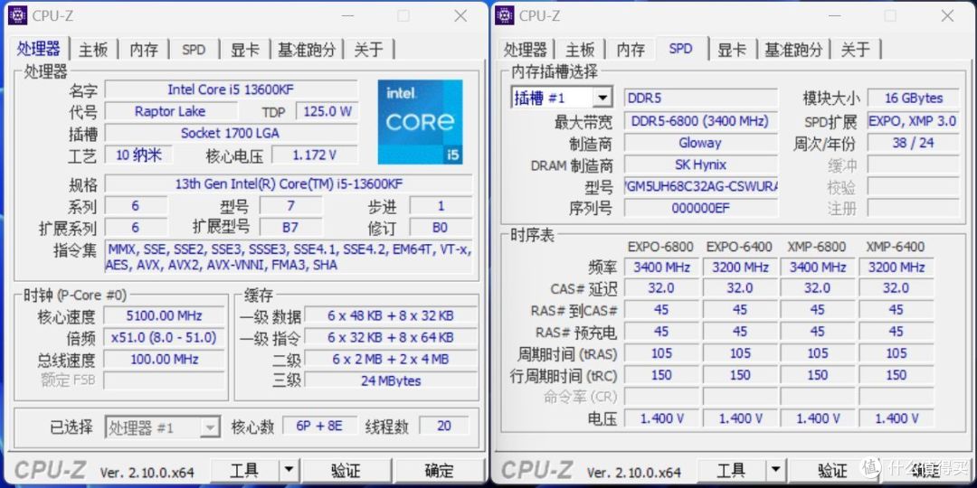
Task: Select the 处理器 tab in left window
Action: (x=39, y=49)
